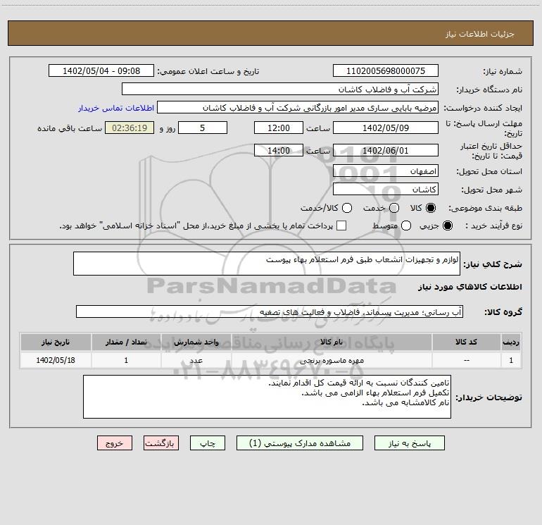The height and width of the screenshot is (525, 542).
Task: Select the خدمت radio button
Action: 394,208
